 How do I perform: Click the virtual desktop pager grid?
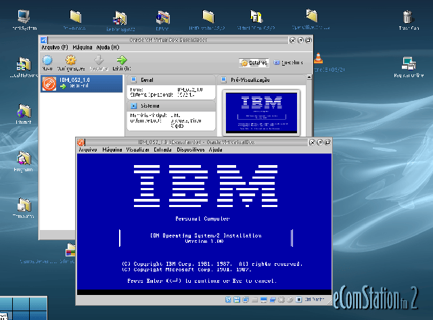(24, 308)
